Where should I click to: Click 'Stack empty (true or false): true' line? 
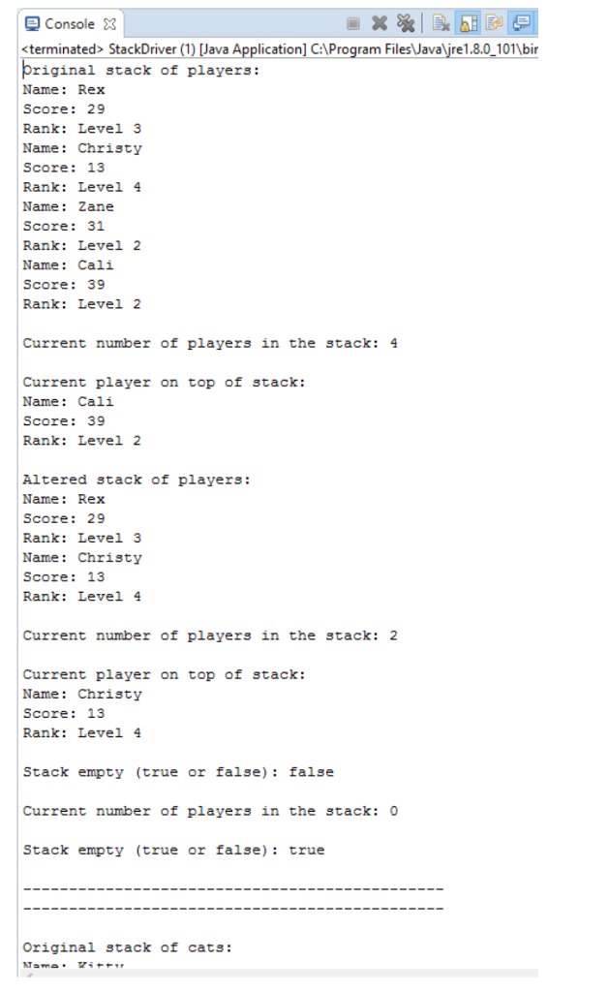[174, 851]
